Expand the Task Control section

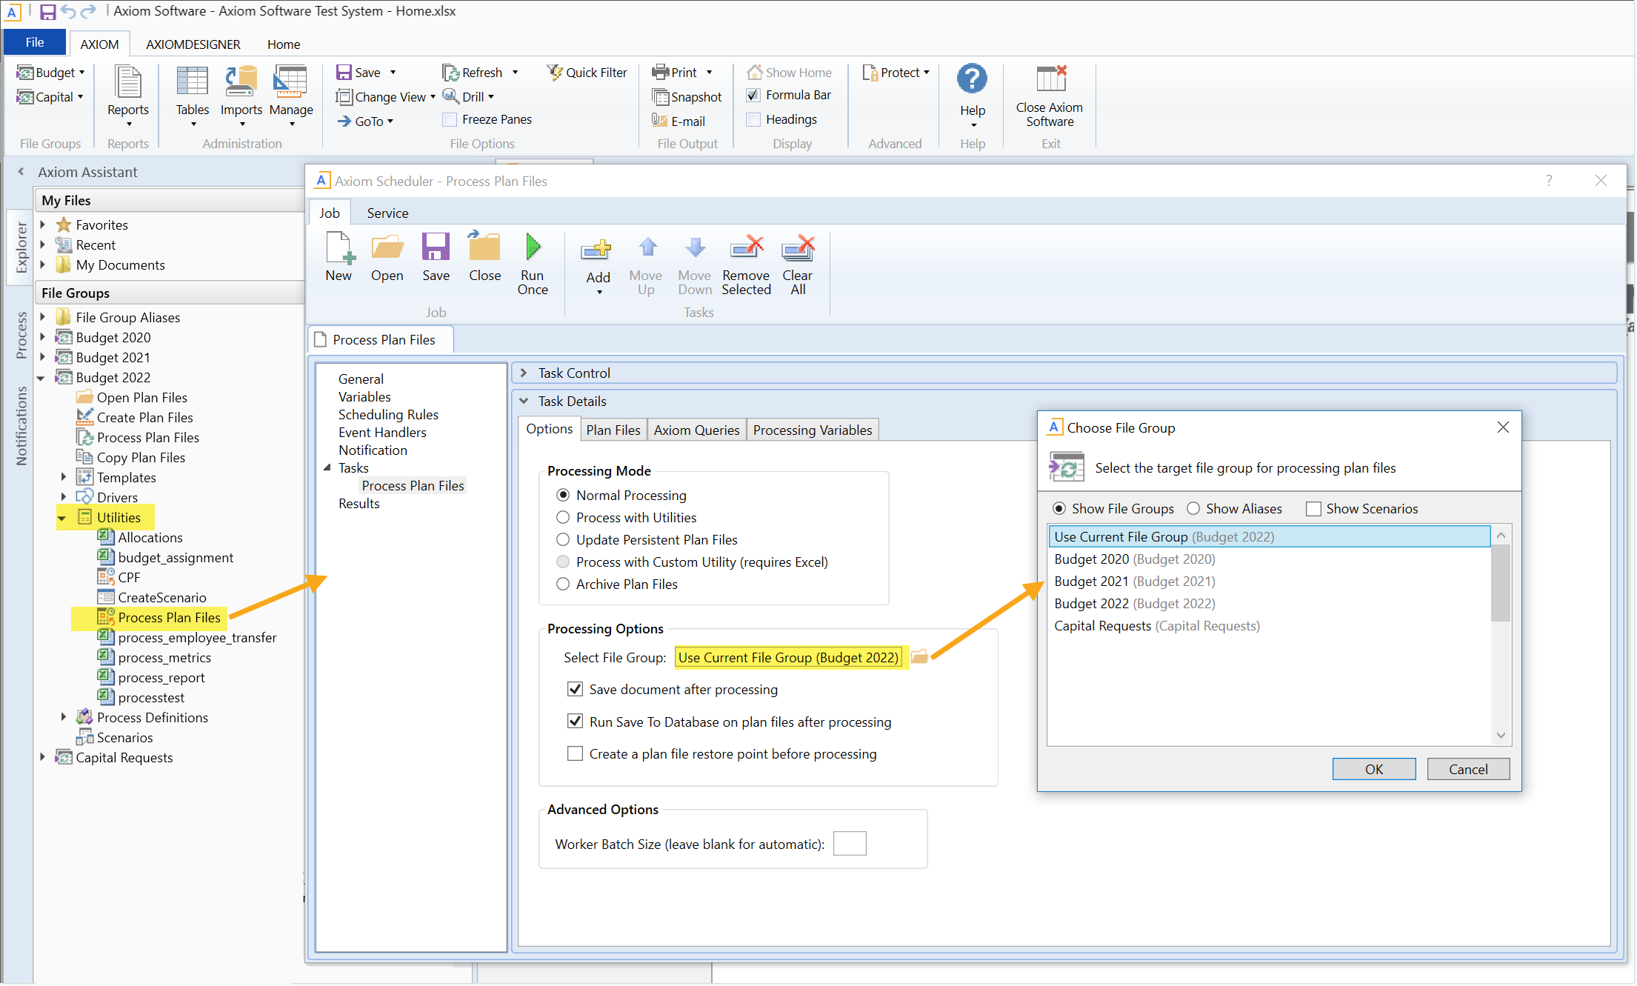pyautogui.click(x=524, y=373)
